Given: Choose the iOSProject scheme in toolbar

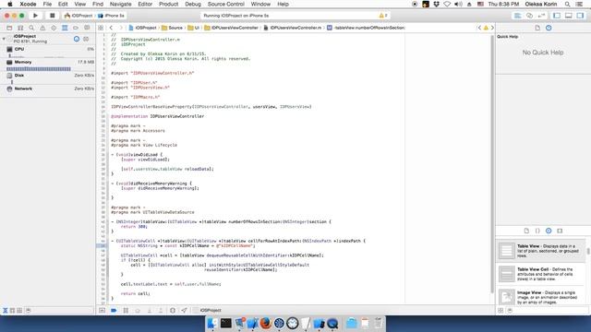Looking at the screenshot, I should click(78, 16).
